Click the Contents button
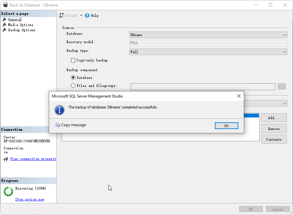The width and height of the screenshot is (293, 215). [x=274, y=139]
